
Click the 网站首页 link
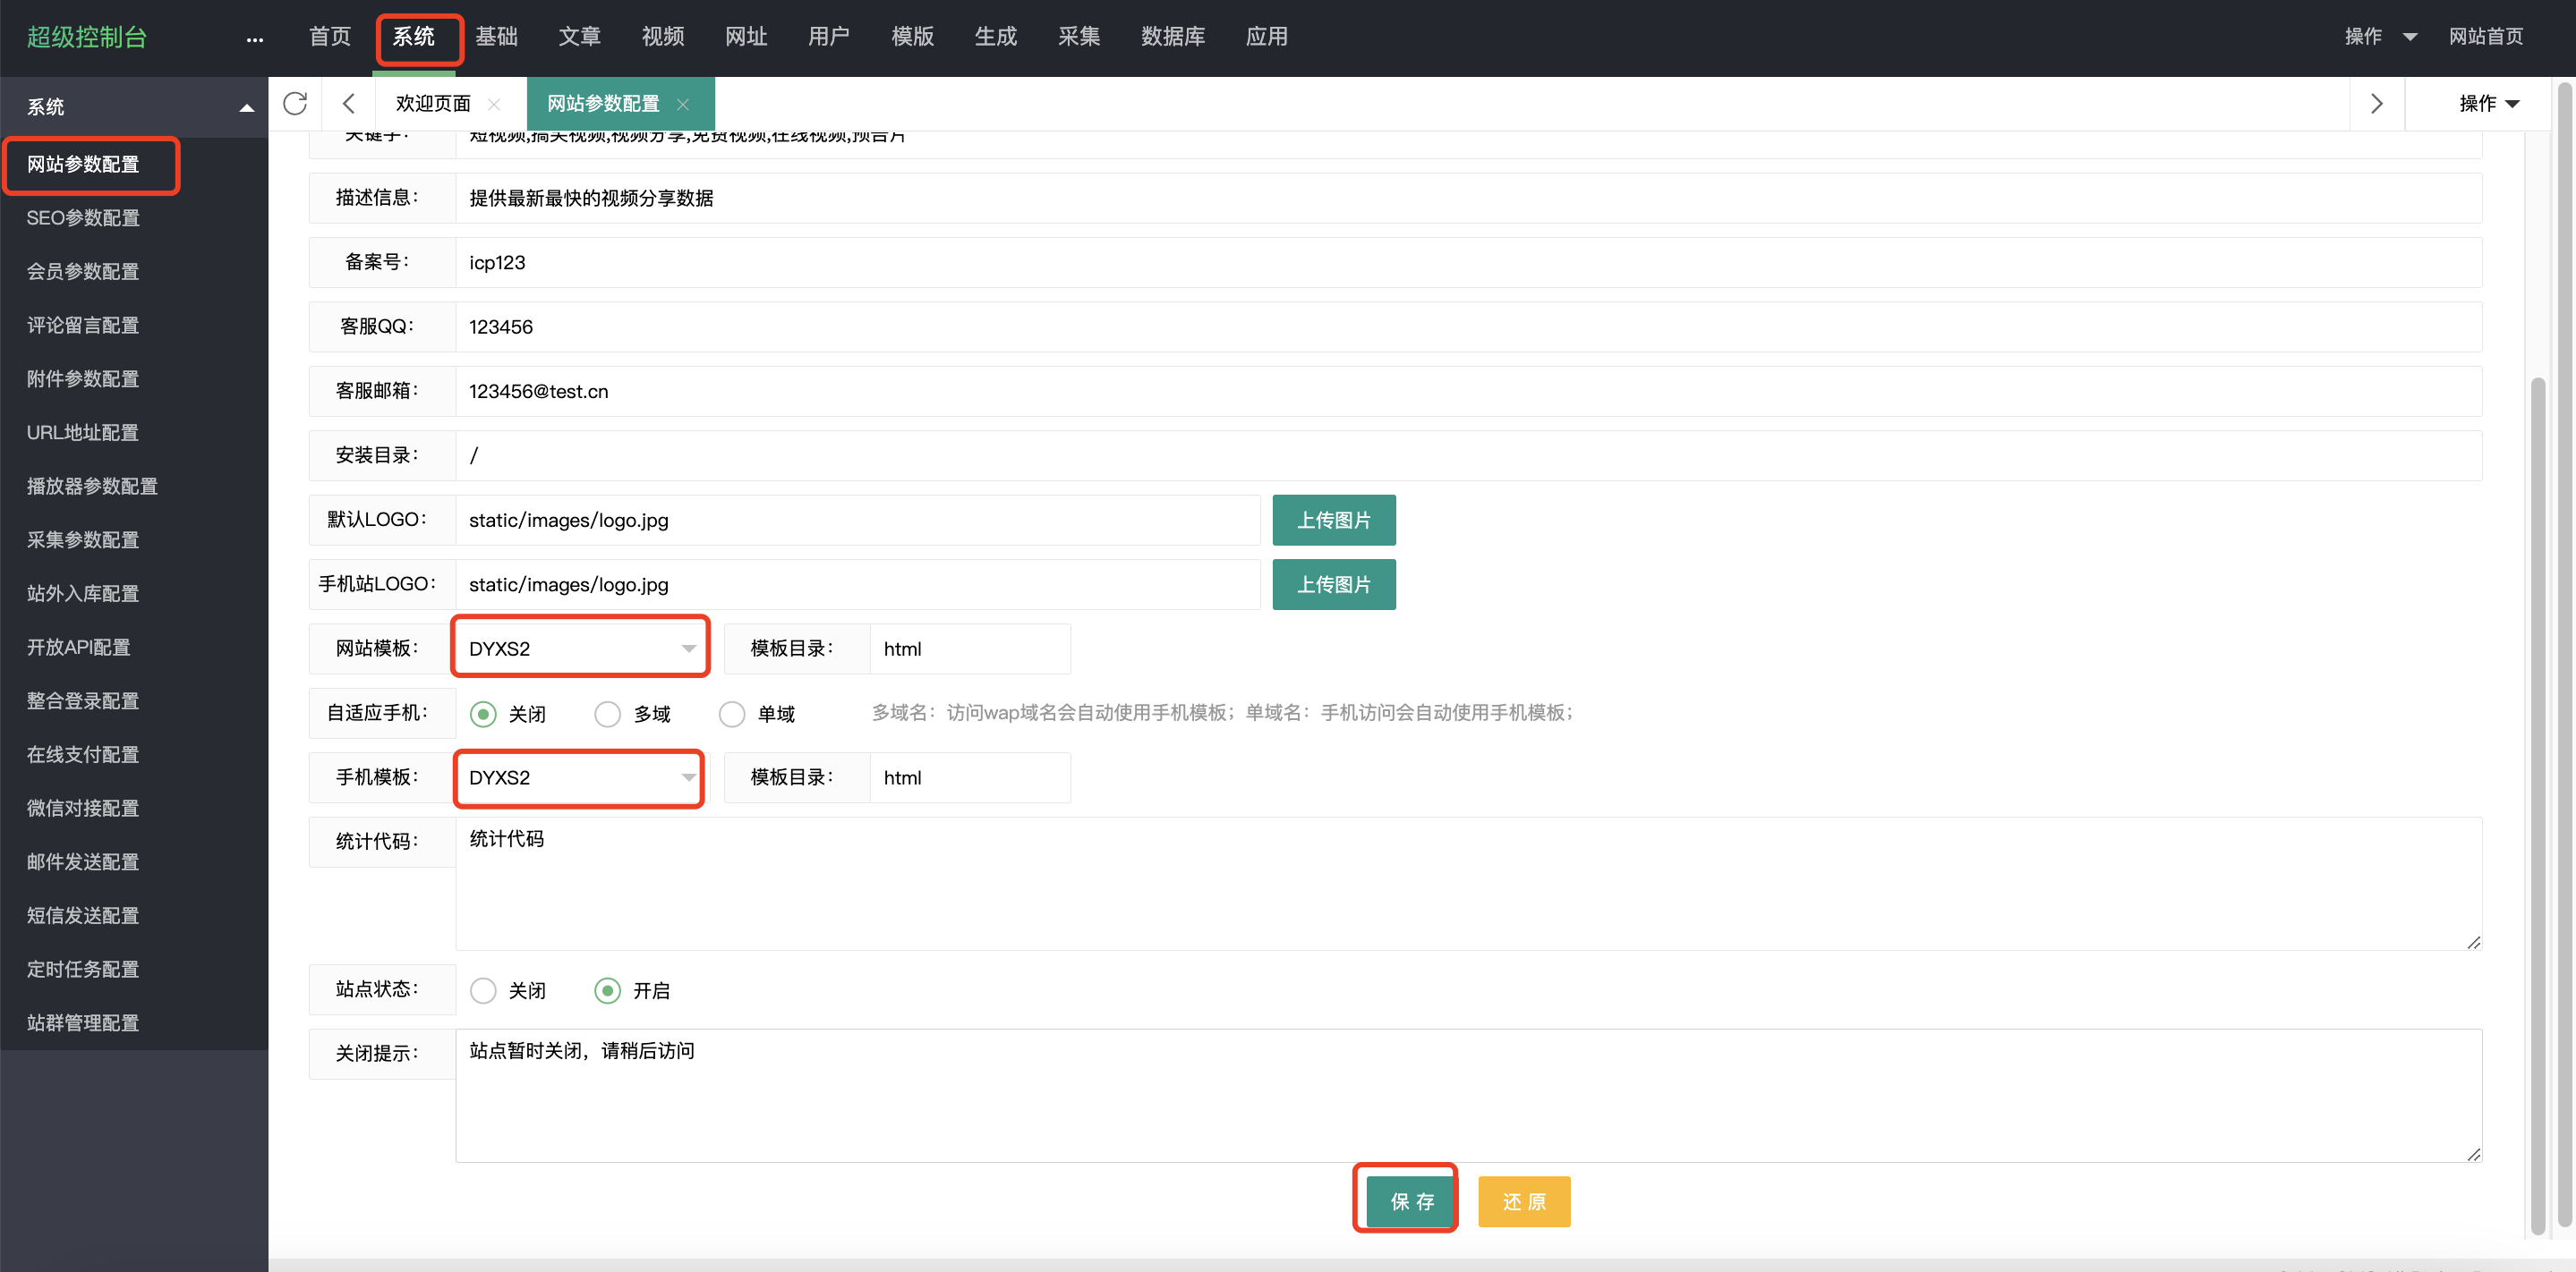point(2485,37)
